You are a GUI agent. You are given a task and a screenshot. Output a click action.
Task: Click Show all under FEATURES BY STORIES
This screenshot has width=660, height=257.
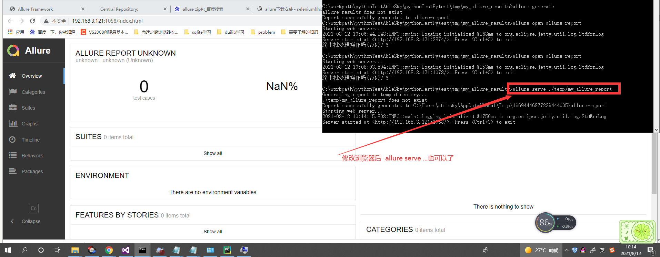click(x=213, y=232)
